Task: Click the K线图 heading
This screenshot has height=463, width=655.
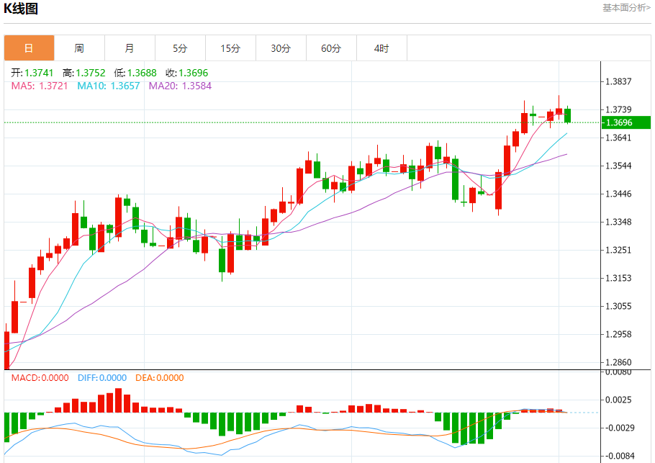Action: 21,9
